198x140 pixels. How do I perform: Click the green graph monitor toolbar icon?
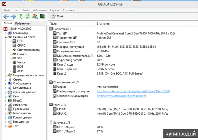pyautogui.click(x=42, y=16)
